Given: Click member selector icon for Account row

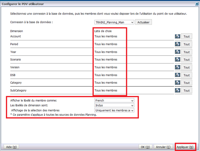Looking at the screenshot, I should (177, 36).
